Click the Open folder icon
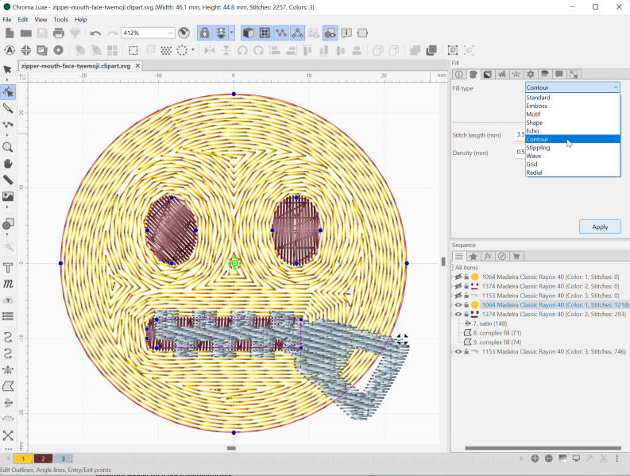 (x=25, y=33)
